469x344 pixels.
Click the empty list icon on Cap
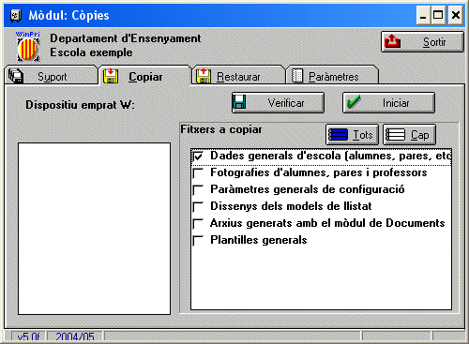(x=396, y=135)
